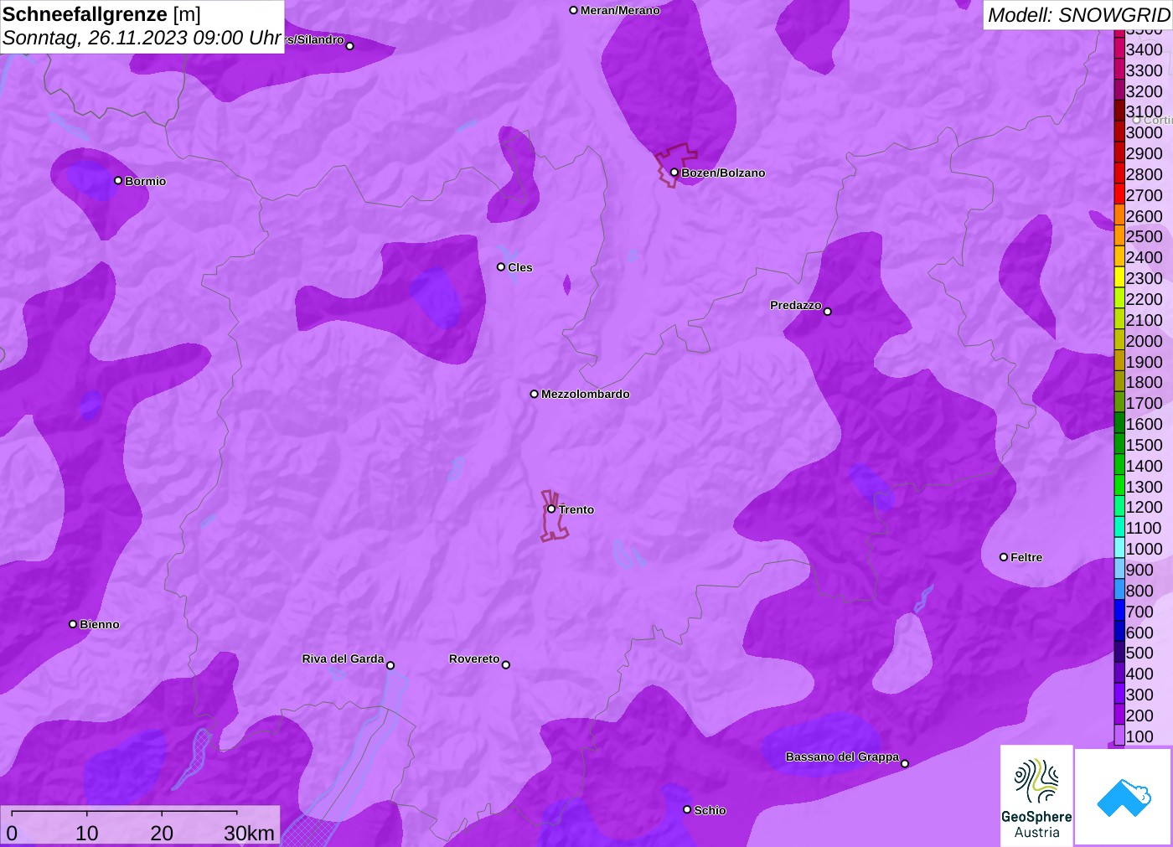Click the Riva del Garda label
Viewport: 1173px width, 847px height.
pyautogui.click(x=343, y=658)
